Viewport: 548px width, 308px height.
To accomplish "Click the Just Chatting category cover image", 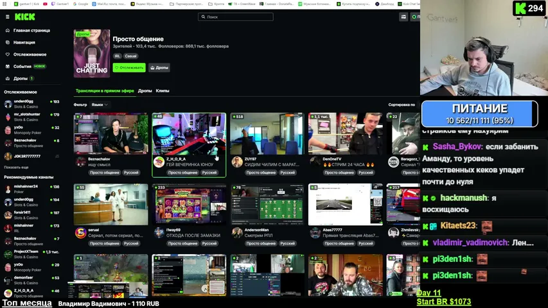I will (x=92, y=53).
